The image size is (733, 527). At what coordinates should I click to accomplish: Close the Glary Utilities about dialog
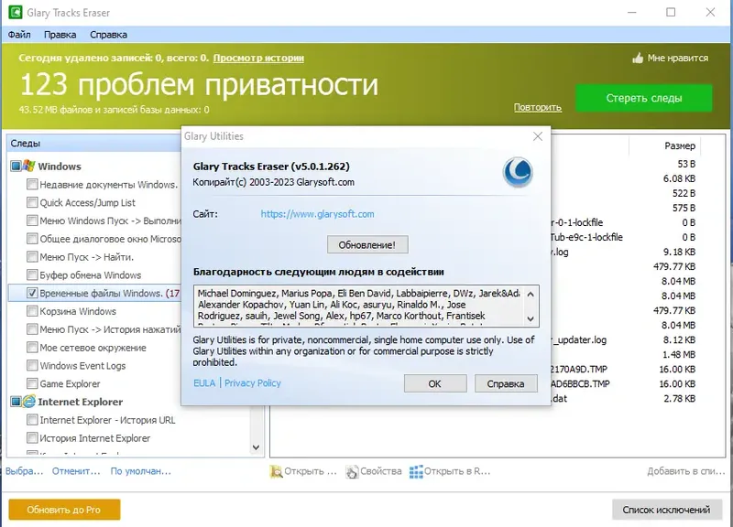[538, 136]
